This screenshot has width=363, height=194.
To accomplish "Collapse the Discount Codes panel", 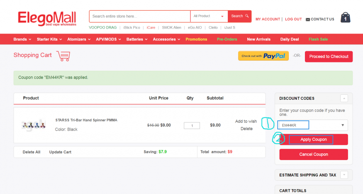I will point(344,98).
